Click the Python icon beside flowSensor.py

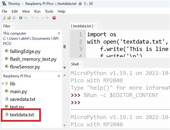pyautogui.click(x=7, y=67)
